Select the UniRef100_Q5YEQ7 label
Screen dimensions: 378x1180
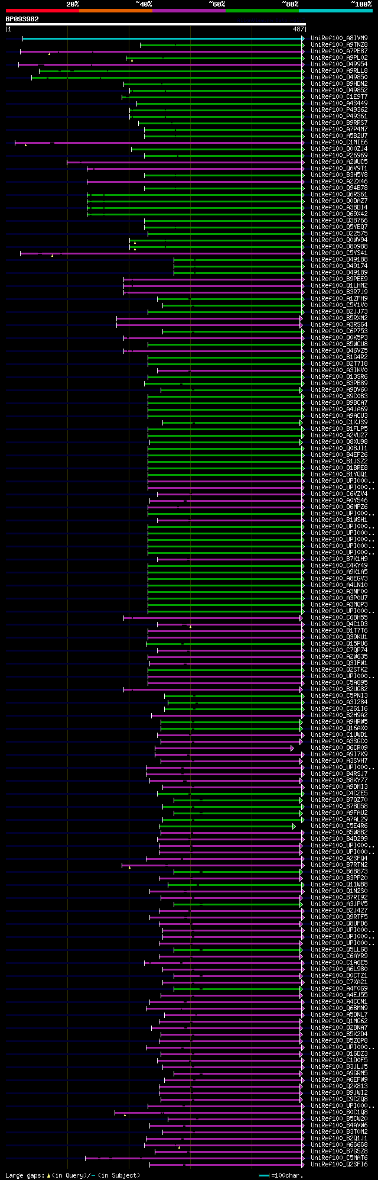[339, 227]
